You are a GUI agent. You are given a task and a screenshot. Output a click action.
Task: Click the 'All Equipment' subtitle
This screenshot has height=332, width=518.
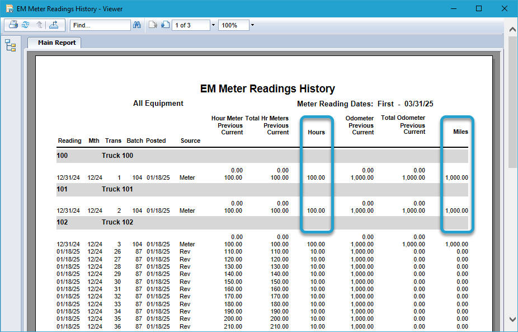(158, 104)
